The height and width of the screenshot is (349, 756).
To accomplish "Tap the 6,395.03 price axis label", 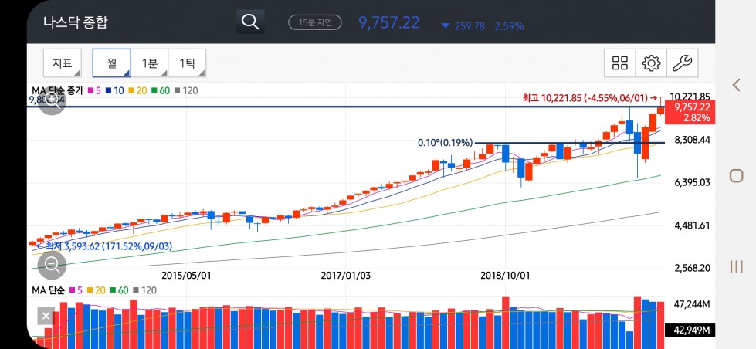I will coord(693,182).
